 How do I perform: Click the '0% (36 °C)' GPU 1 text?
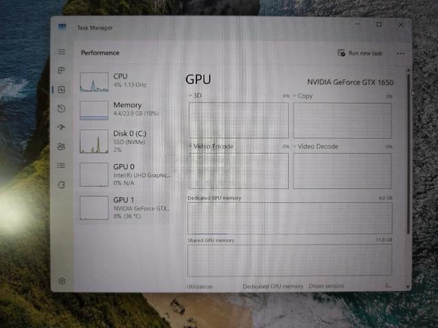pyautogui.click(x=127, y=216)
